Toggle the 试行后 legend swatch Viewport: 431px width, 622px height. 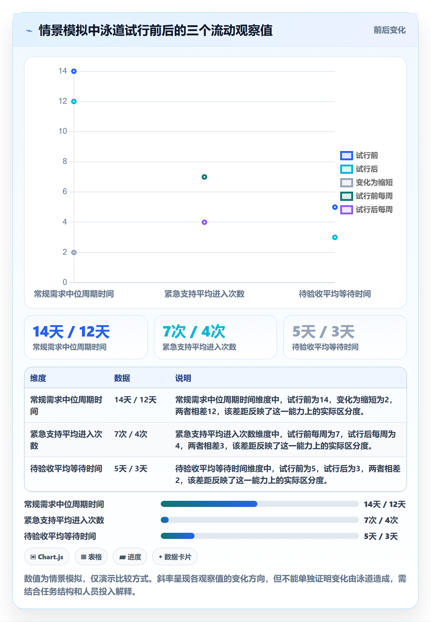click(346, 169)
